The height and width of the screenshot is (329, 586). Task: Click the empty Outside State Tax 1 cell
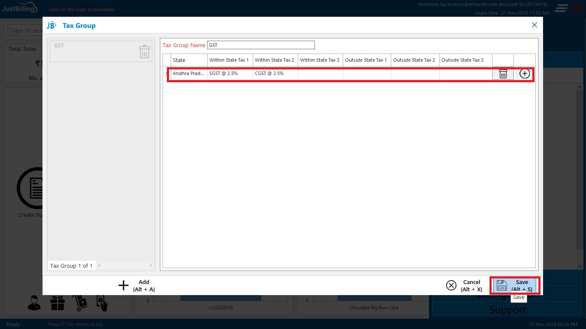[367, 74]
